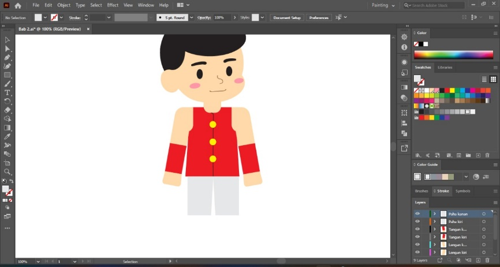Open the Painting workspace dropdown
The image size is (500, 267).
(x=383, y=5)
